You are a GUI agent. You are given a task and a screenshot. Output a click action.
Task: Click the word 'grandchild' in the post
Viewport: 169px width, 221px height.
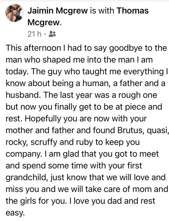coord(26,177)
